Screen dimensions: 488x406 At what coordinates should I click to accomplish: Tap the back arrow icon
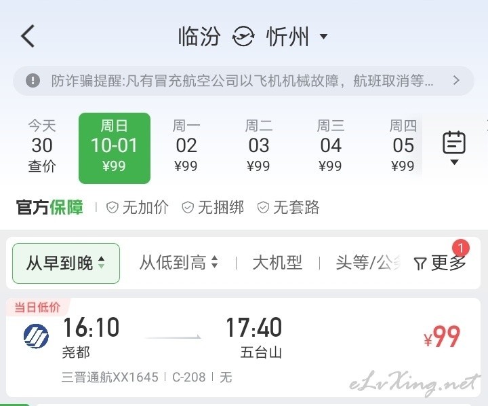coord(28,36)
